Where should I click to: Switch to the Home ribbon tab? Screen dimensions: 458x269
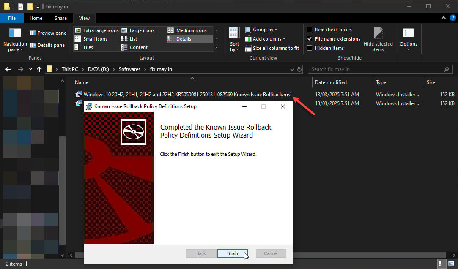coord(36,18)
